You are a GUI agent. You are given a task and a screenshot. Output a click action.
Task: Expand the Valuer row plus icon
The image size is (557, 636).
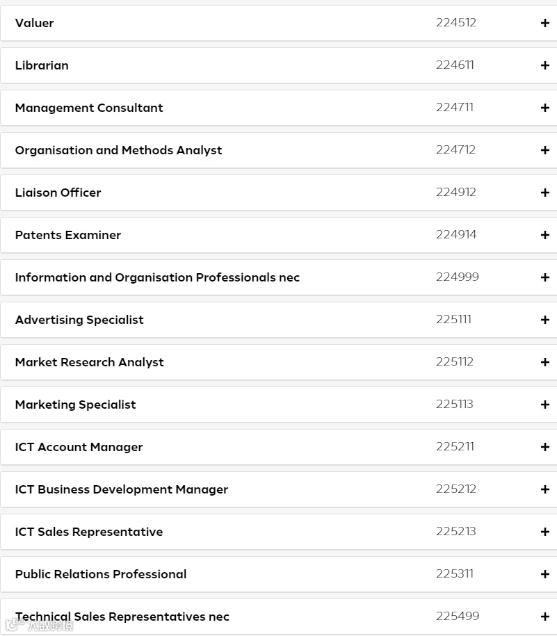point(544,23)
